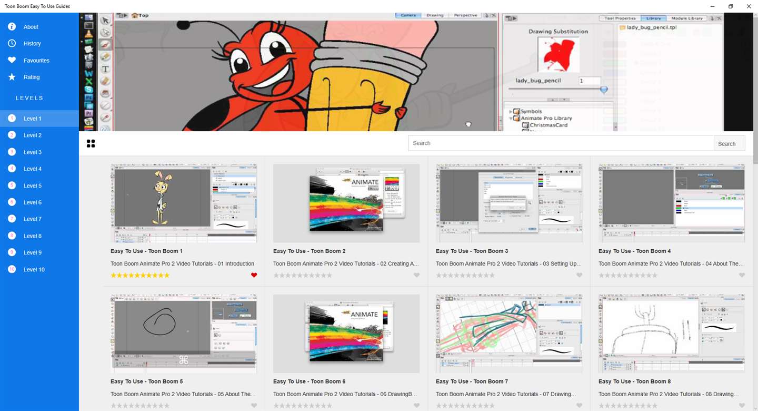Click title 'Easy To Use - Toon Boom 7'
The width and height of the screenshot is (758, 411).
tap(472, 381)
